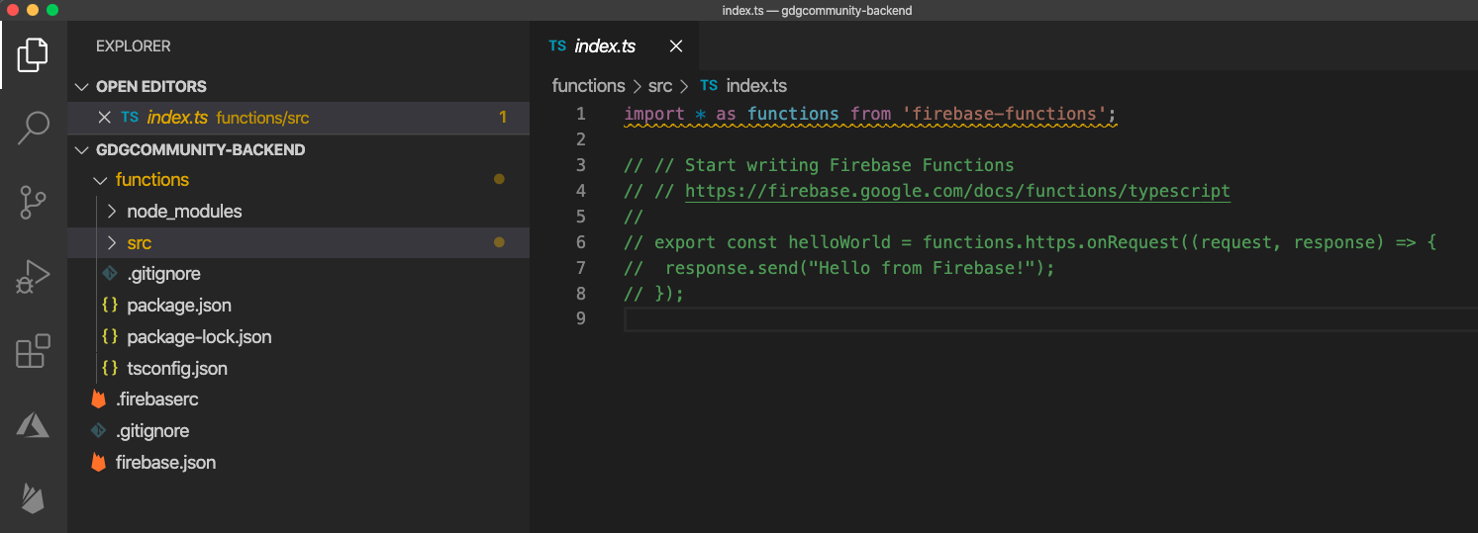Select index.ts in Open Editors
The height and width of the screenshot is (533, 1478).
point(298,117)
